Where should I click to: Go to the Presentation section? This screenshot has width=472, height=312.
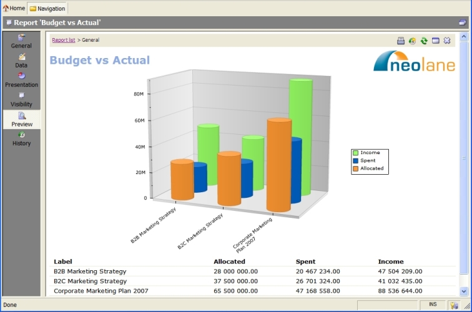(21, 80)
